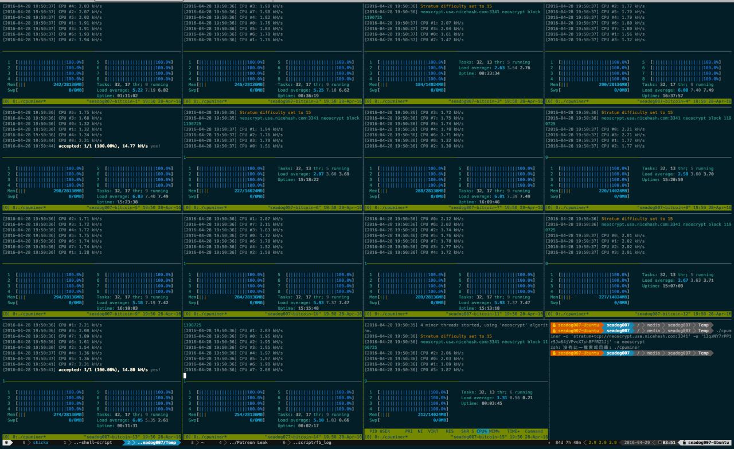Click the RES column header in htop

(x=450, y=431)
